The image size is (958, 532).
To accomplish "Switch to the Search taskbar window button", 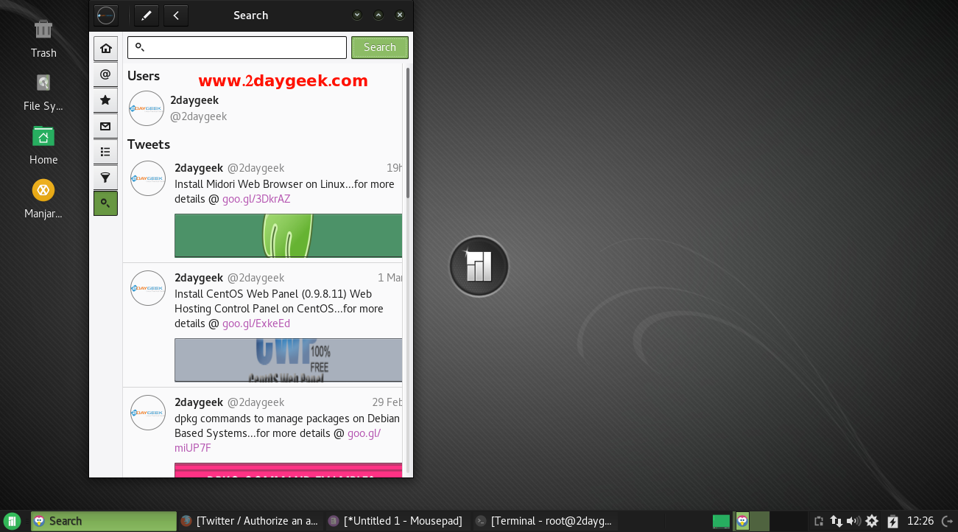I will click(x=104, y=521).
